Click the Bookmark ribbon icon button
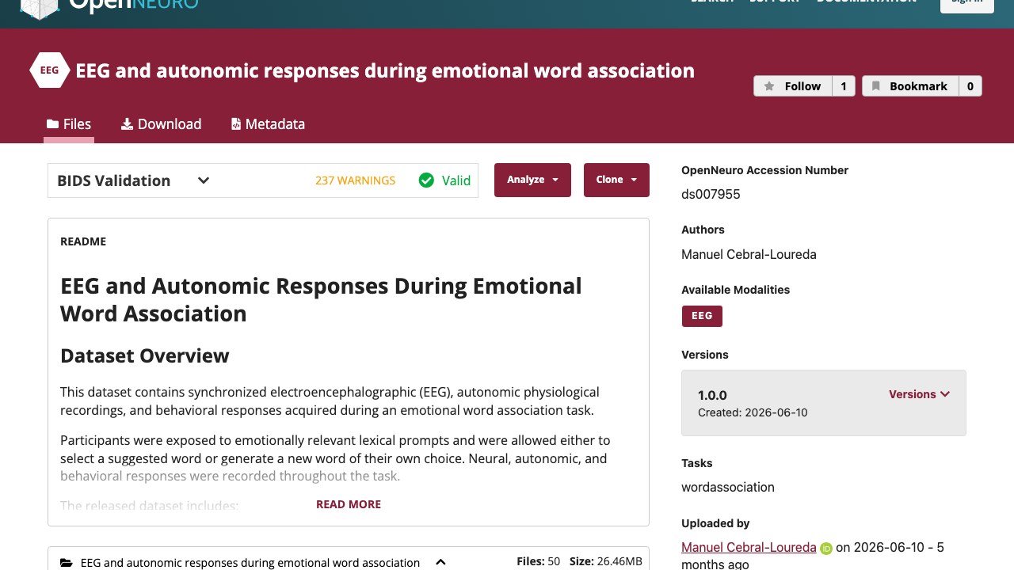This screenshot has height=570, width=1014. click(910, 86)
